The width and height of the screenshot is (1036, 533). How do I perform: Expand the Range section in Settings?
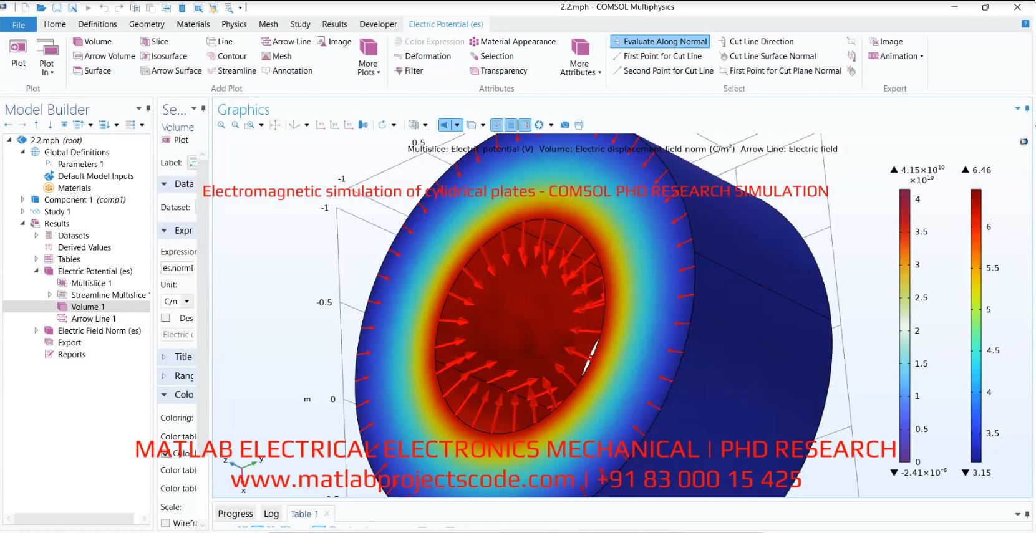[164, 376]
